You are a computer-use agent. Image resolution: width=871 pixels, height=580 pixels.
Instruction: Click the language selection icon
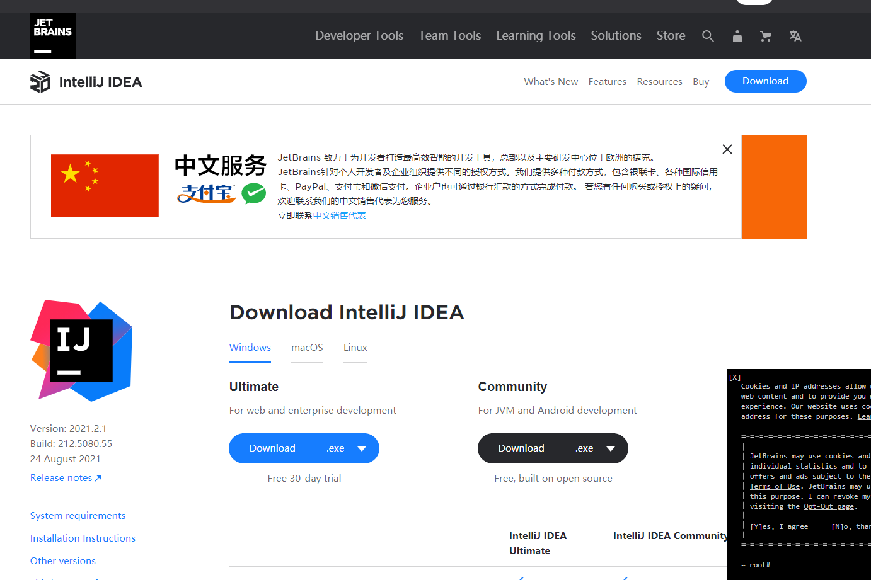795,36
